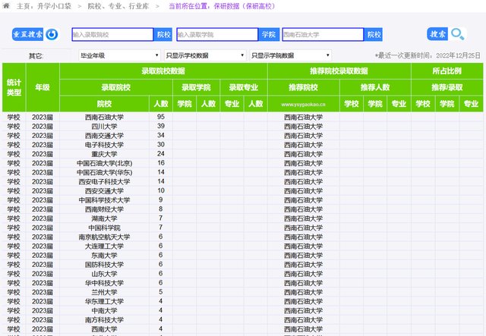Click the 年级 column header
Screen dimensions: 486x336
point(43,87)
